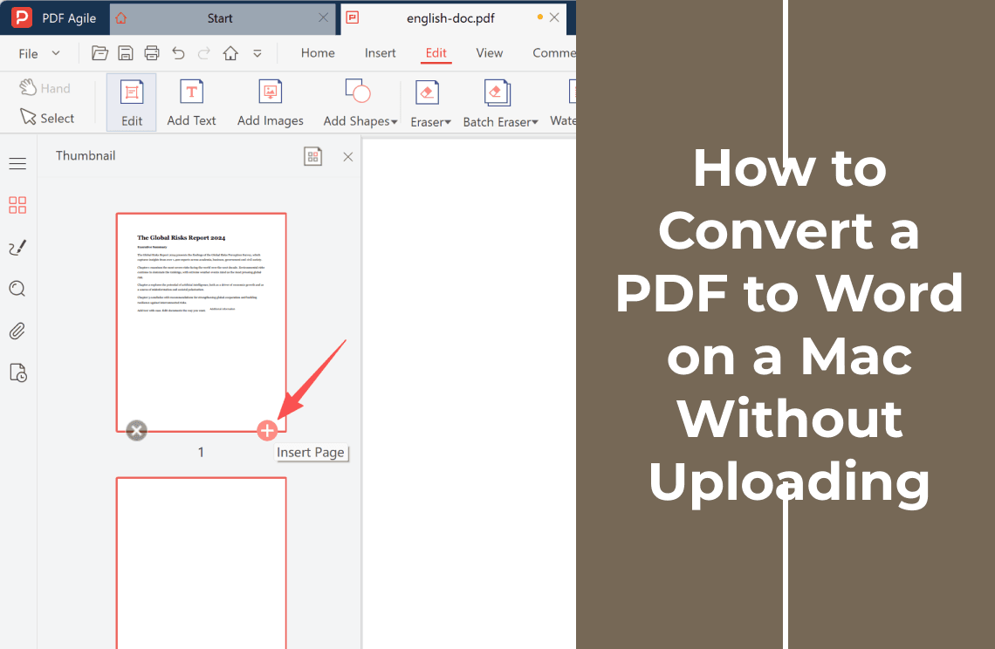This screenshot has width=995, height=649.
Task: Delete page 1 using the gray X button
Action: pos(136,431)
